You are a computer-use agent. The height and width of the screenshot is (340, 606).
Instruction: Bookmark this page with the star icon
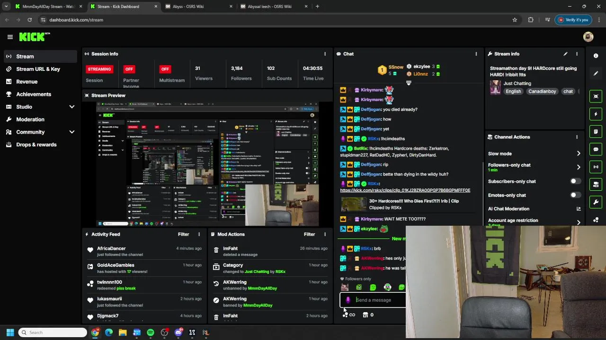coord(515,20)
